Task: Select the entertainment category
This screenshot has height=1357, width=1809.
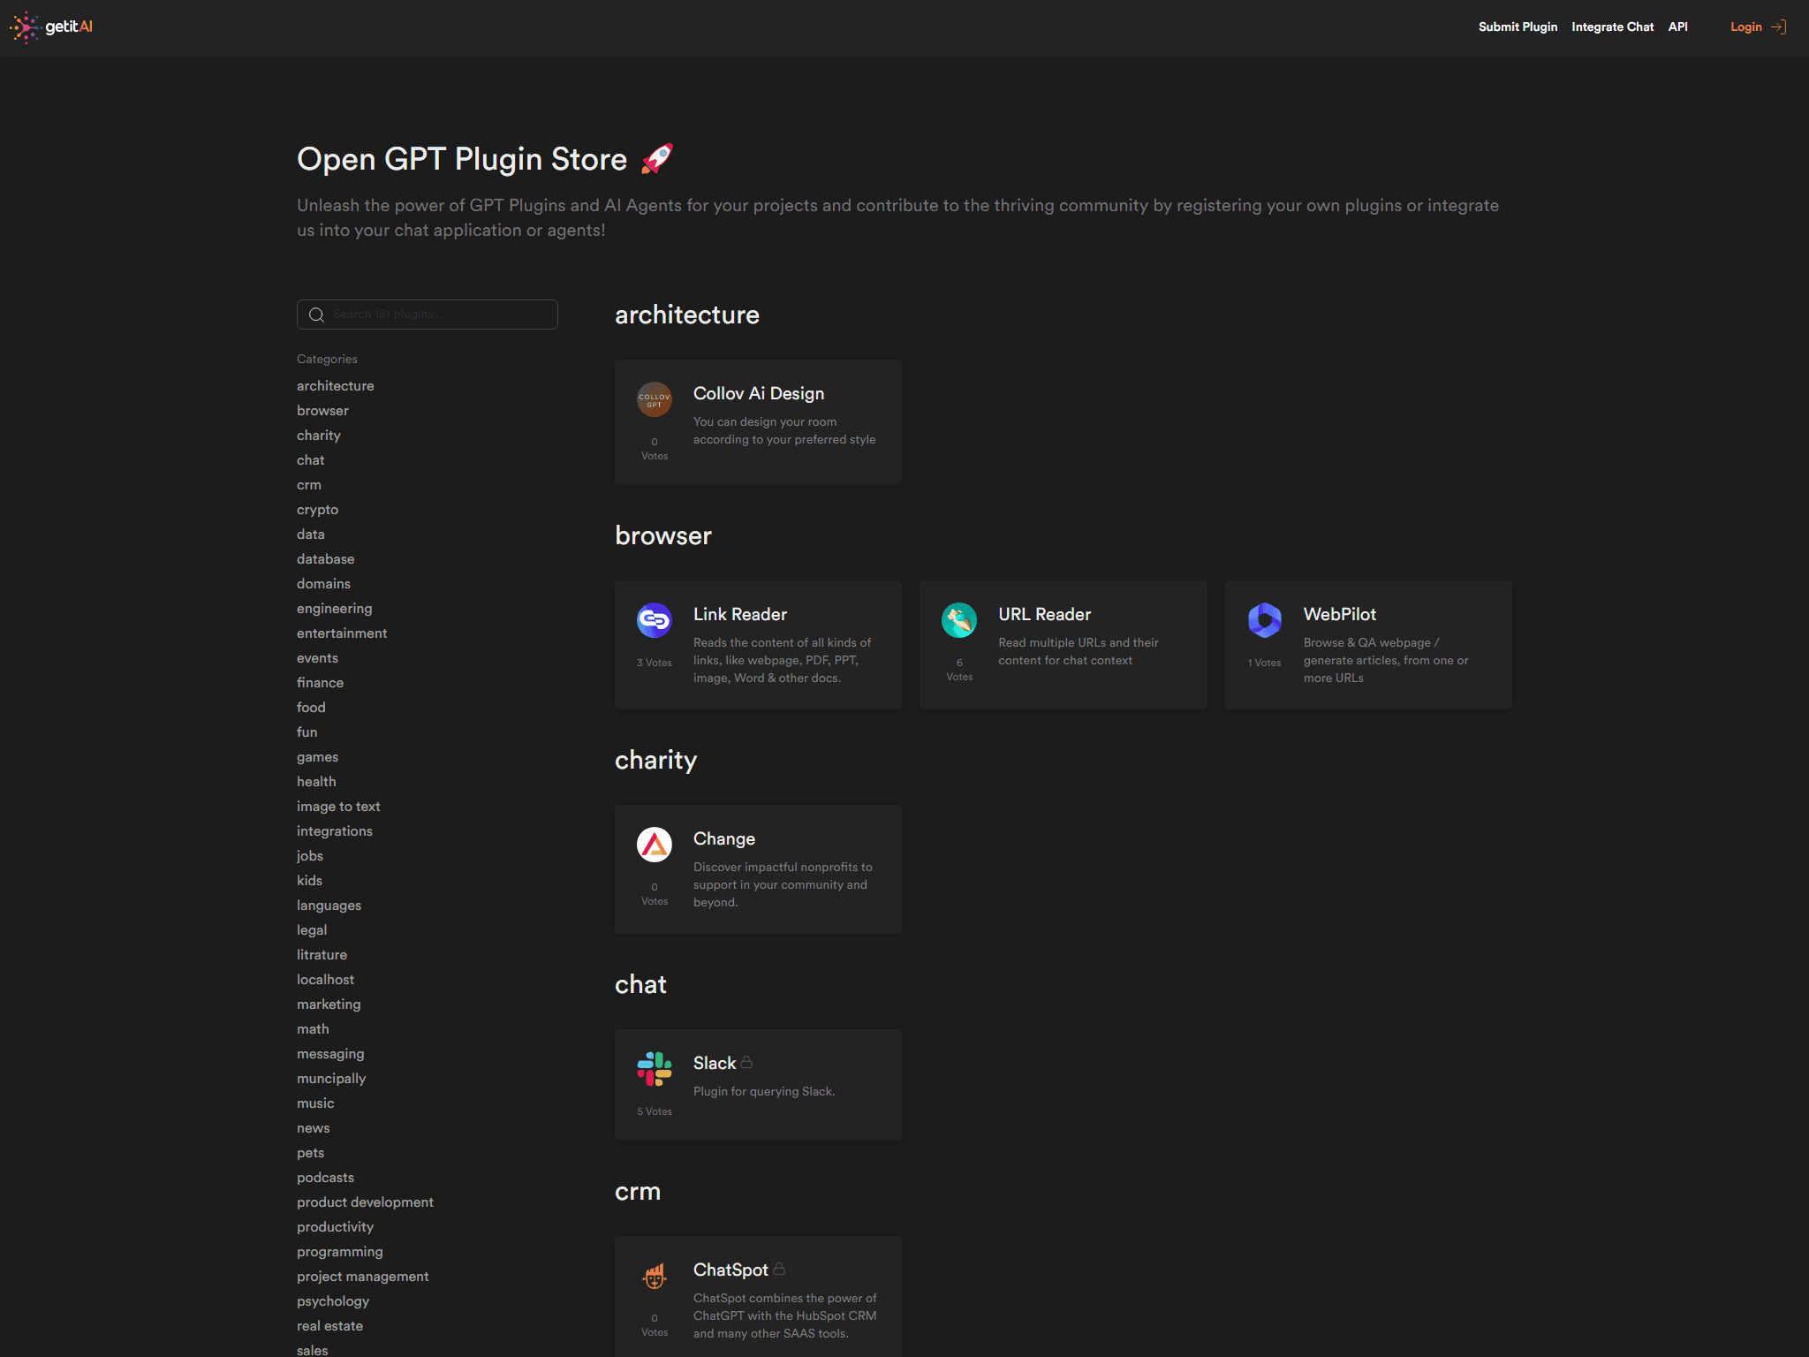Action: [x=342, y=633]
